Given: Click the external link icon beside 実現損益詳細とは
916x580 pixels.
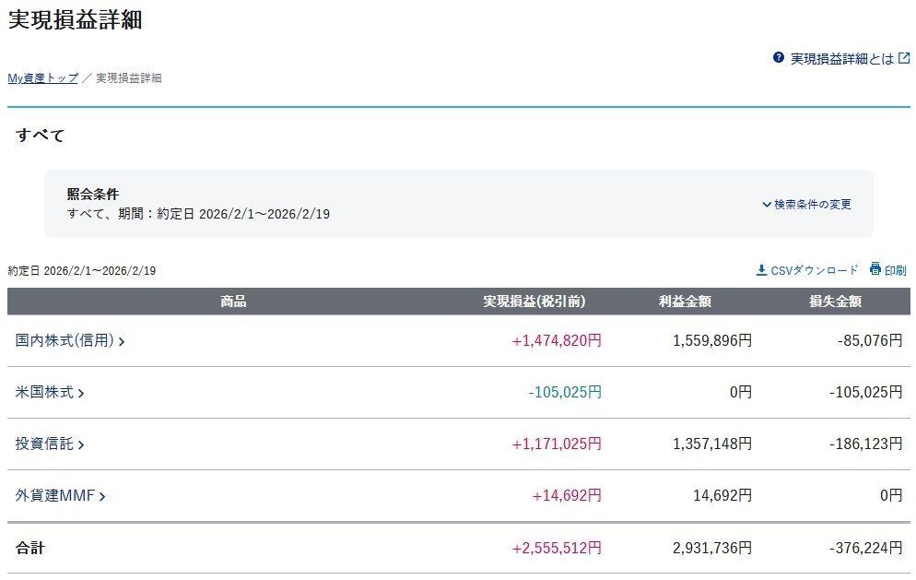Looking at the screenshot, I should (904, 58).
